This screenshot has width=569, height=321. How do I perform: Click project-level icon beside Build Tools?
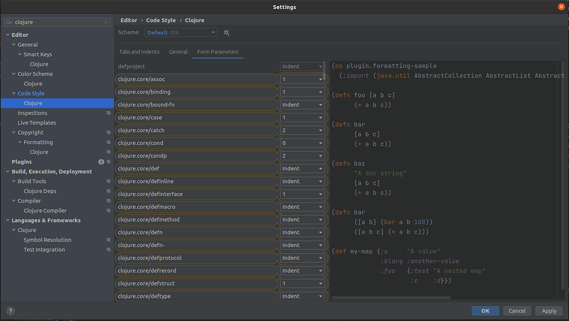click(x=108, y=181)
